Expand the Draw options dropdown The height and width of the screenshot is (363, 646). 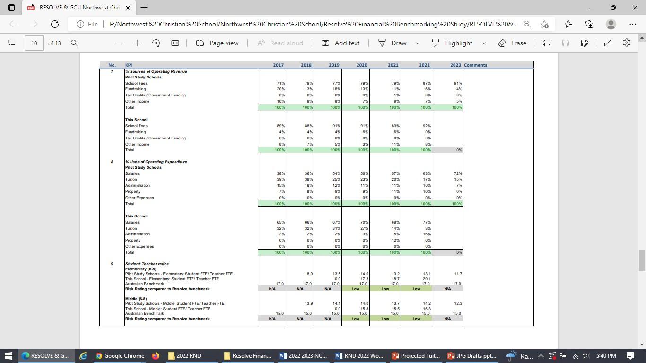[417, 43]
